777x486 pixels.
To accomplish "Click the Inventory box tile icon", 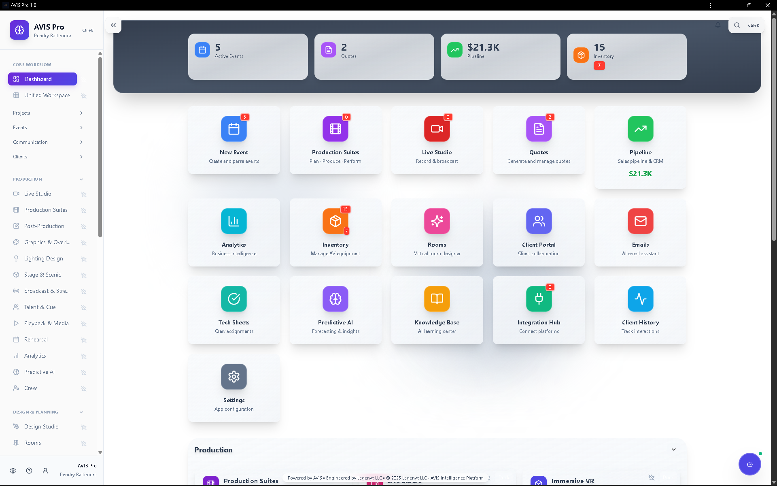I will pos(335,221).
